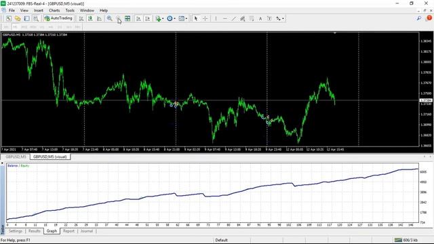
Task: Switch to W1 timeframe
Action: coord(69,27)
